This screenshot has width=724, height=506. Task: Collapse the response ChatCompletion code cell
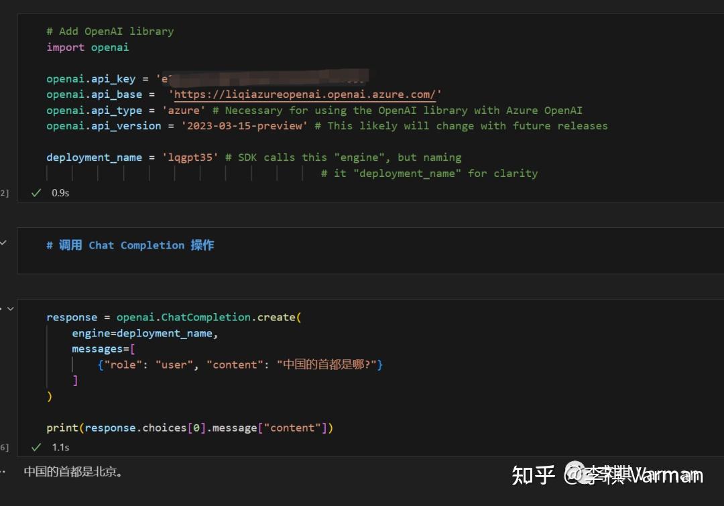9,308
